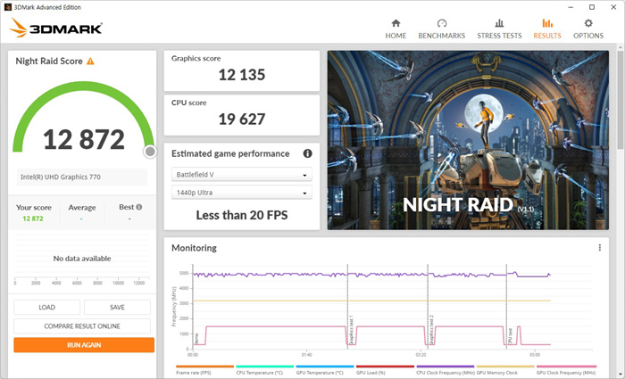Toggle the CPU Clock Frequency legend entry
The image size is (625, 379).
pyautogui.click(x=446, y=370)
